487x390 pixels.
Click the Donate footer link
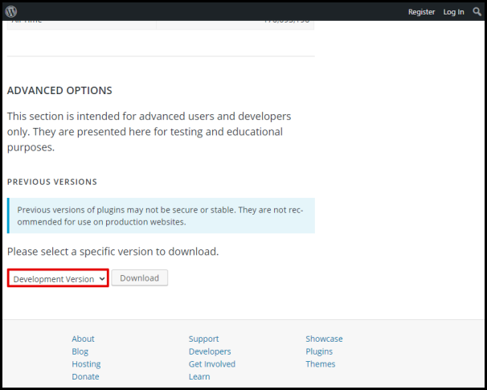[x=85, y=376]
